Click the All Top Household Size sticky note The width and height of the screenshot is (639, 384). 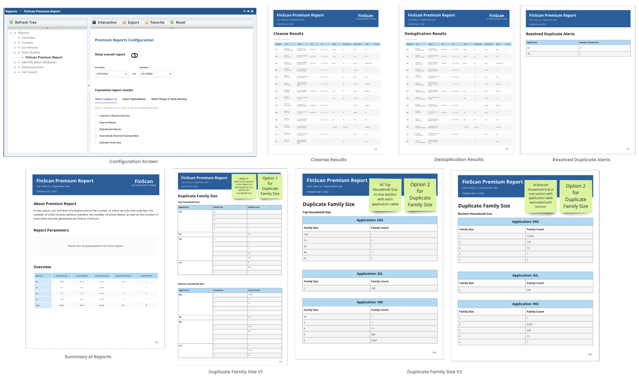tap(385, 195)
